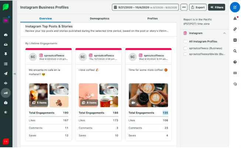Open sproutcoffeeco link on the 3:20 pm post
The width and height of the screenshot is (241, 148).
[x=54, y=55]
